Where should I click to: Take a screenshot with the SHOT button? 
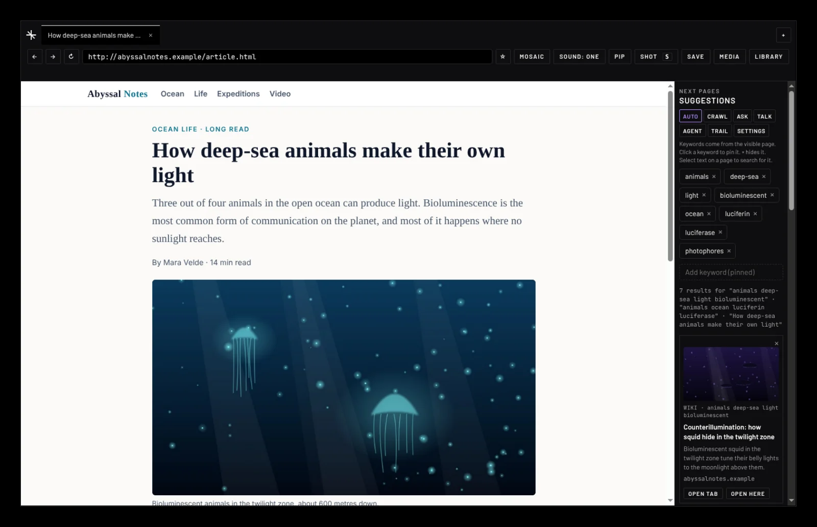(656, 57)
